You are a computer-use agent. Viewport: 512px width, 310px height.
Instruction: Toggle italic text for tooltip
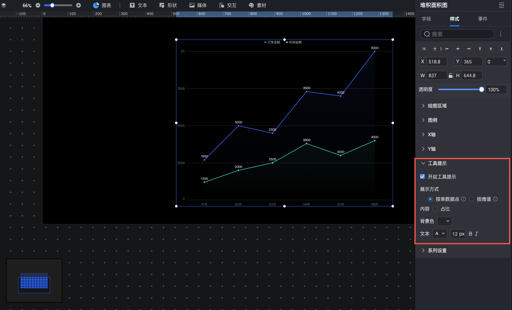point(476,234)
